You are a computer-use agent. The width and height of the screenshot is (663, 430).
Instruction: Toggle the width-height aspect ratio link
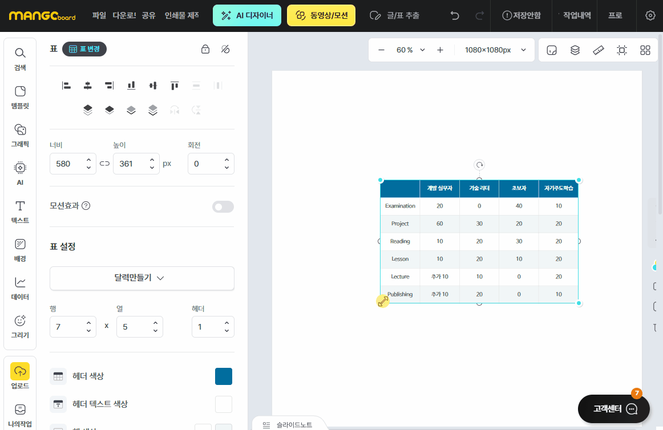click(x=104, y=164)
